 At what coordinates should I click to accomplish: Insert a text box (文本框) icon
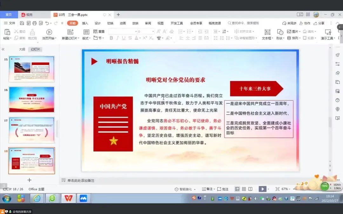click(x=267, y=32)
